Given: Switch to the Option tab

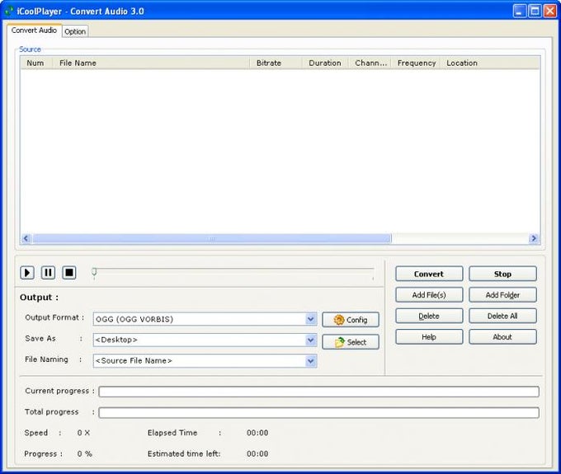Looking at the screenshot, I should click(x=75, y=31).
